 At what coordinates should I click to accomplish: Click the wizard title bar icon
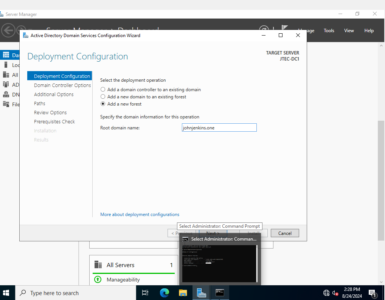click(26, 36)
